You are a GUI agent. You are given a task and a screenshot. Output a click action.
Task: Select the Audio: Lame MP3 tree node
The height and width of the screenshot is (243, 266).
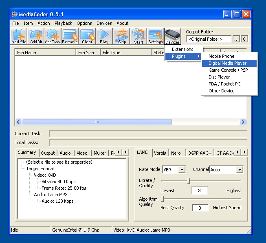(51, 195)
